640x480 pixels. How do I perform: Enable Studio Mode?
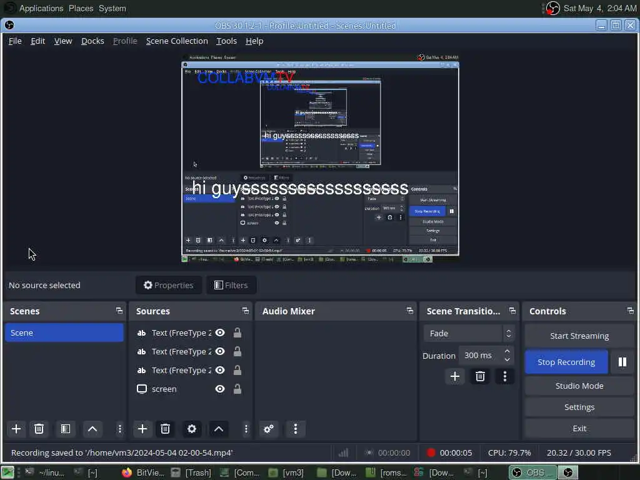579,386
